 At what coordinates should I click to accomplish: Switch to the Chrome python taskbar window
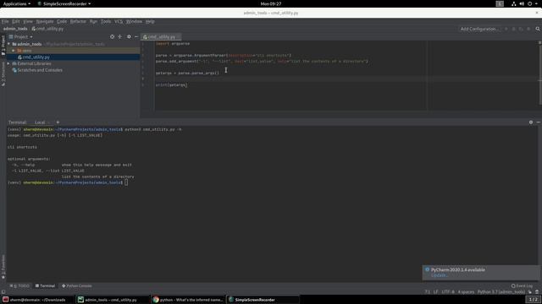point(188,300)
